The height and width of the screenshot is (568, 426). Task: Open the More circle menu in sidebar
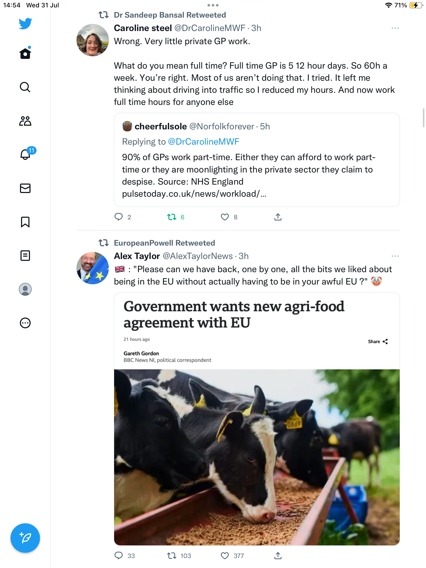25,323
